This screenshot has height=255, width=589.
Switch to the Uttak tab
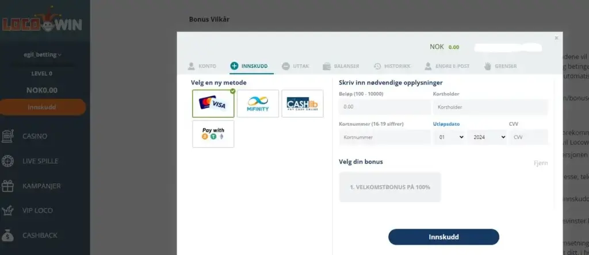coord(295,66)
